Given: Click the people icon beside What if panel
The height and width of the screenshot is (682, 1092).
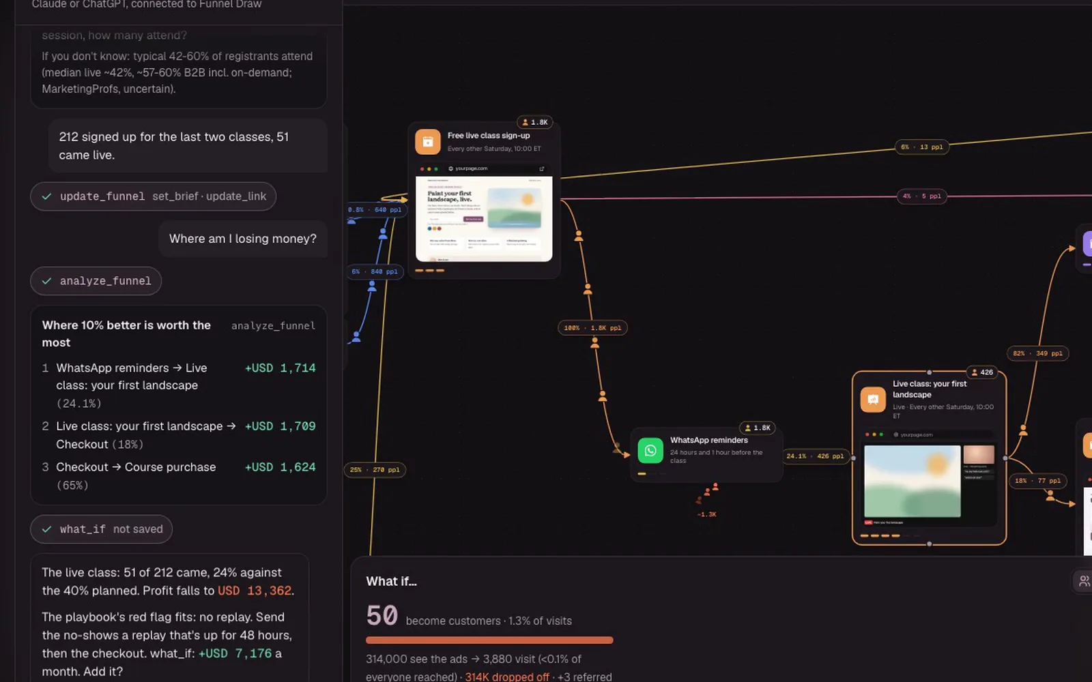Looking at the screenshot, I should click(1084, 581).
